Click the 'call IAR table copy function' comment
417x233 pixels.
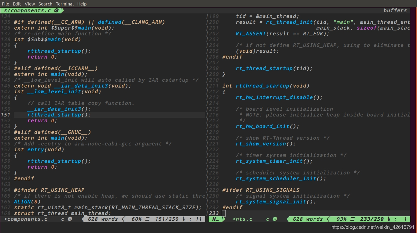81,103
